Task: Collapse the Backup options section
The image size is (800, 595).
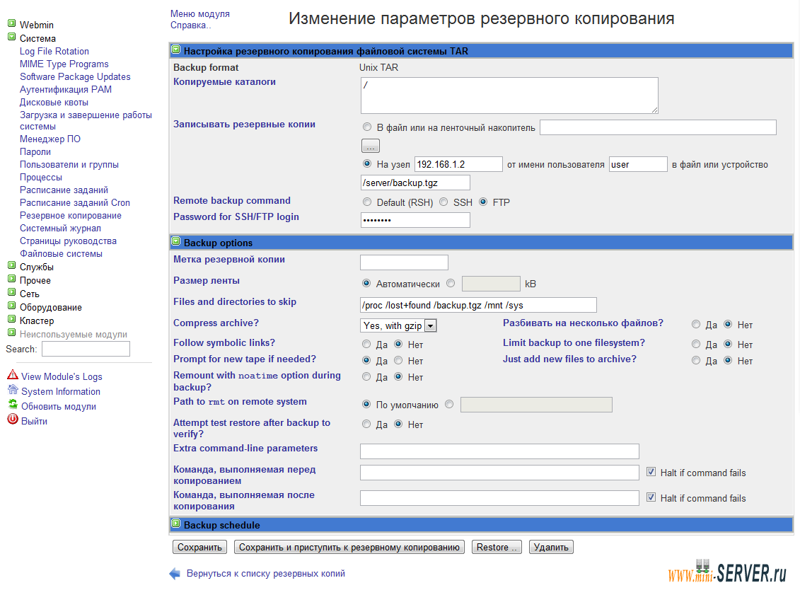Action: (x=175, y=242)
